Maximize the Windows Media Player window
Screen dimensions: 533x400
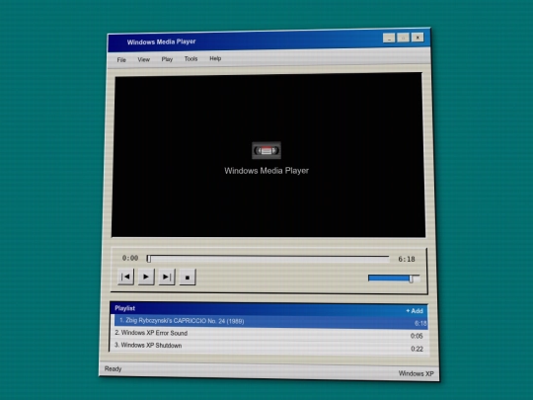[403, 38]
